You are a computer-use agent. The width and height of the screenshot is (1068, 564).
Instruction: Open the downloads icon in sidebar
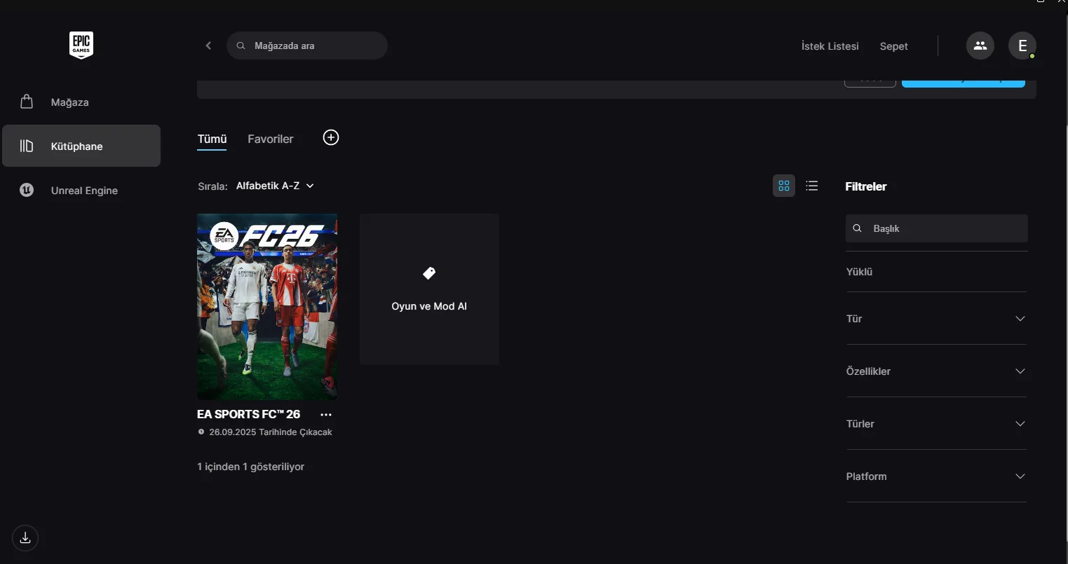pos(25,538)
